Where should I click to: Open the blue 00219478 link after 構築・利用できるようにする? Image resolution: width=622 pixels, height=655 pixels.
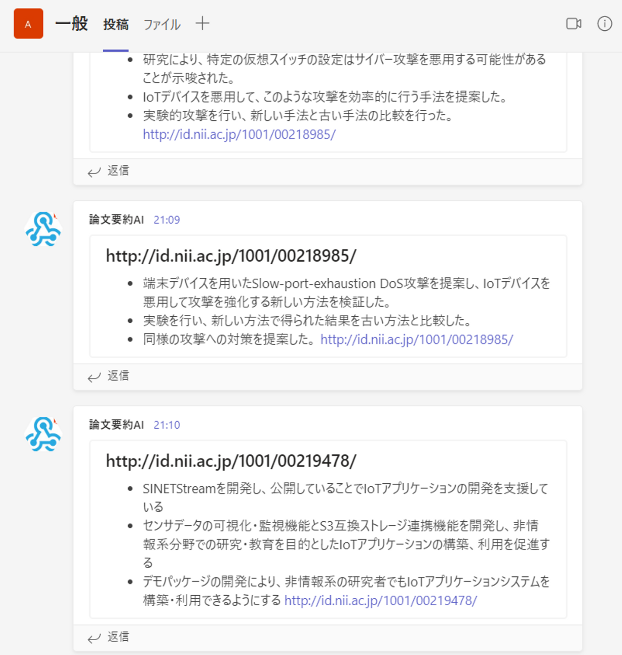(381, 600)
